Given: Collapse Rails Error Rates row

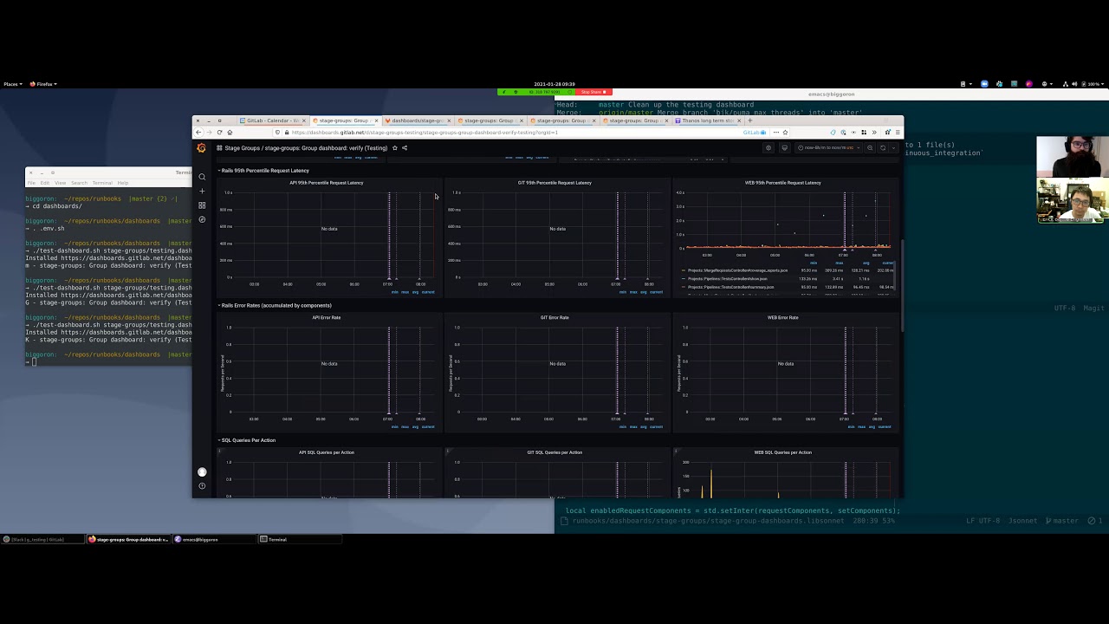Looking at the screenshot, I should (x=275, y=305).
